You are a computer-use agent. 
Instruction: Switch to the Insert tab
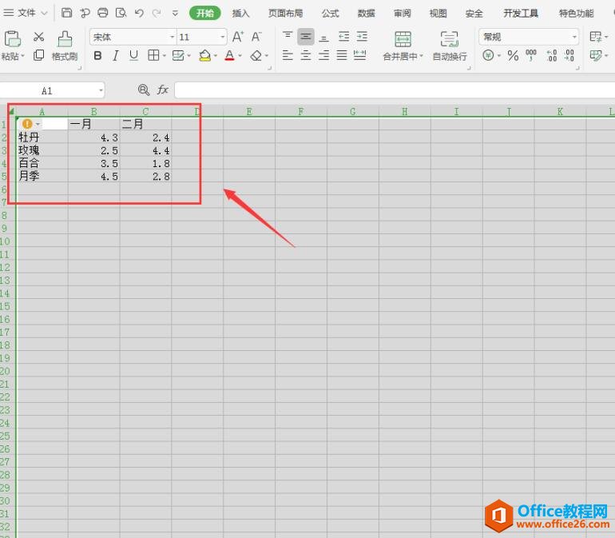(x=240, y=14)
